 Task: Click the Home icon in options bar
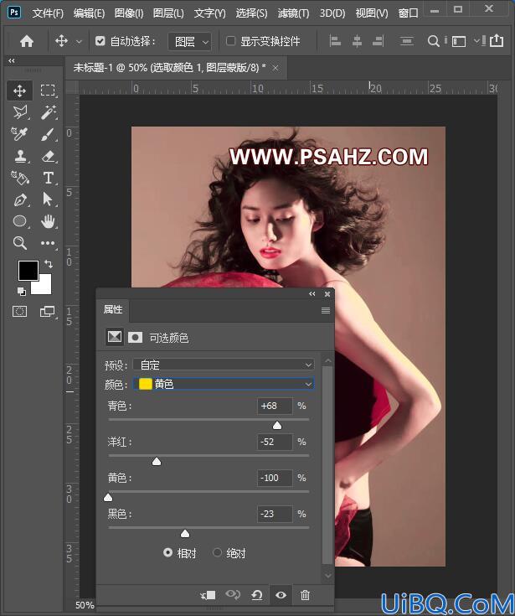pos(27,41)
